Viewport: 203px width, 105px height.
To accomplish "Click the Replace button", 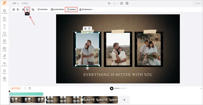I will click(71, 9).
